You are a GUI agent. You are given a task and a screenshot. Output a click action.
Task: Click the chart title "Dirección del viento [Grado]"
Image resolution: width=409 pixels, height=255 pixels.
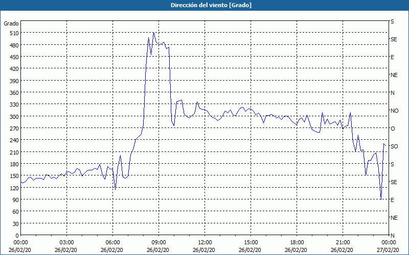211,5
